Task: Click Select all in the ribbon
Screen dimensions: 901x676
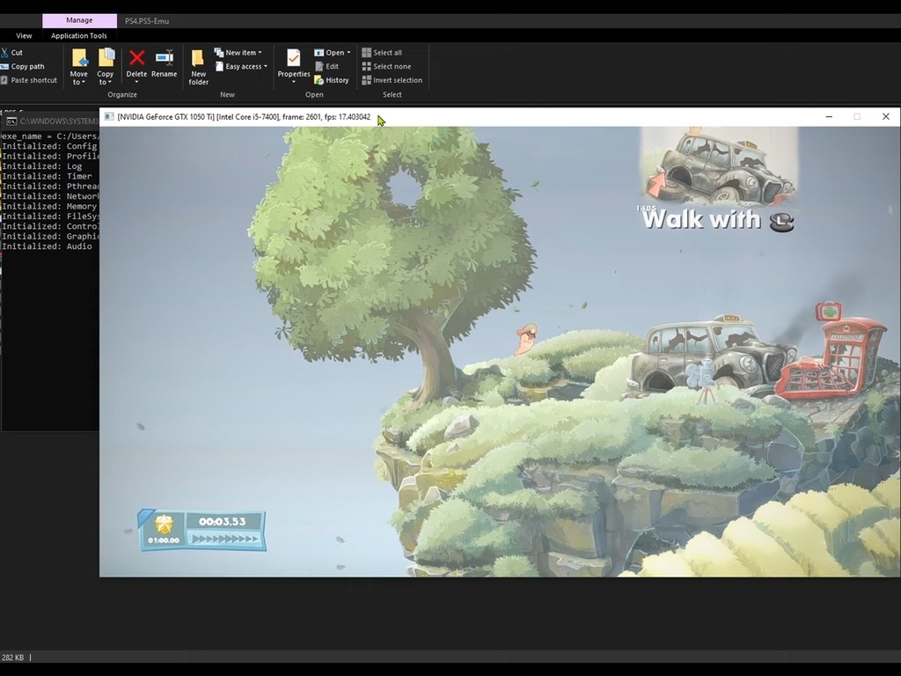Action: [382, 52]
